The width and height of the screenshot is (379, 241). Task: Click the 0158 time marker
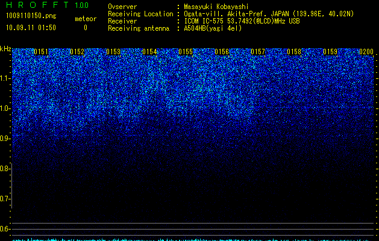294,52
